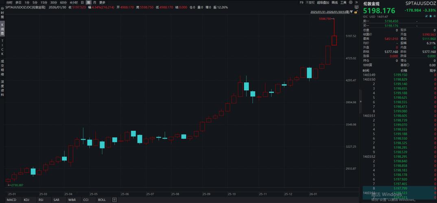Enable the KDJ indicator
This screenshot has height=203, width=437.
click(x=26, y=200)
